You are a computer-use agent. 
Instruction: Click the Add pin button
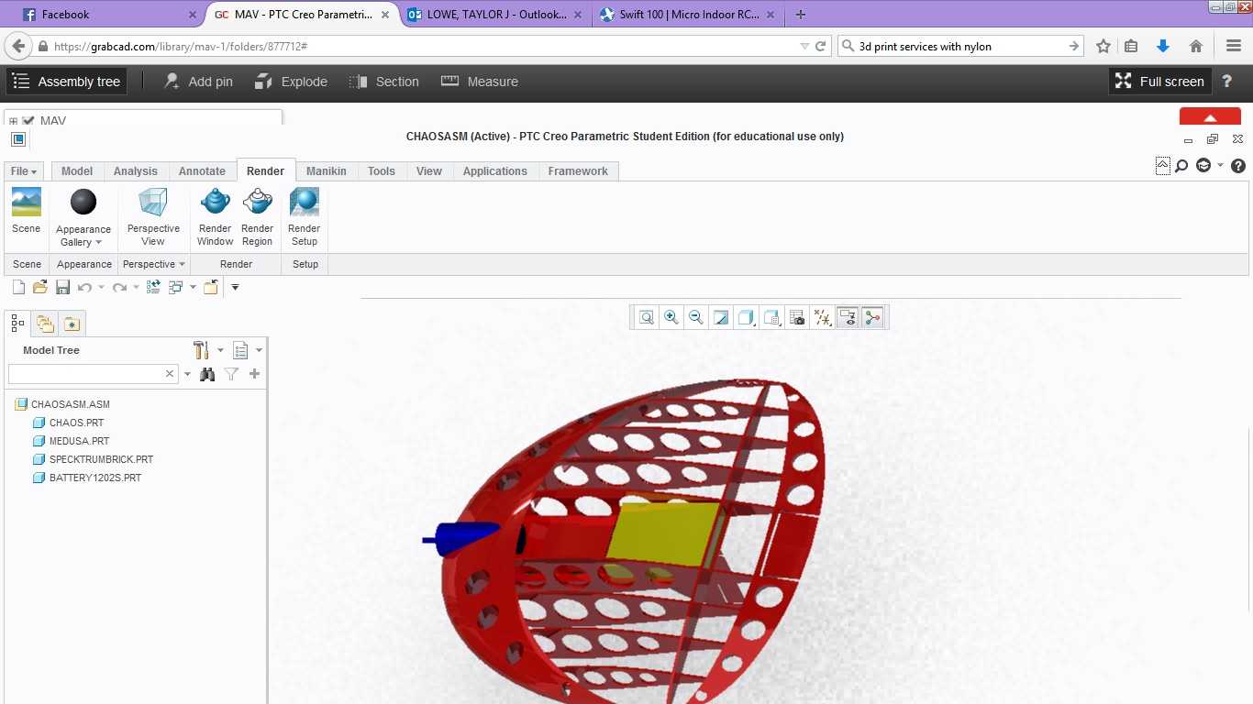[x=199, y=82]
